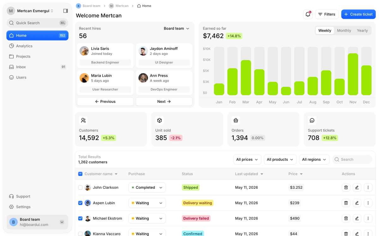Click Jaydon Aminoff avatar
Image resolution: width=379 pixels, height=236 pixels.
tap(143, 51)
